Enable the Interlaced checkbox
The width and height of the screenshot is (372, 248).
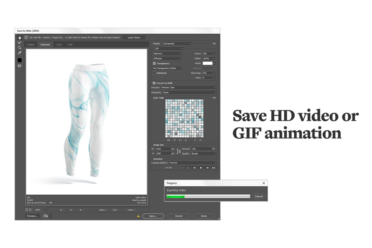pyautogui.click(x=154, y=73)
